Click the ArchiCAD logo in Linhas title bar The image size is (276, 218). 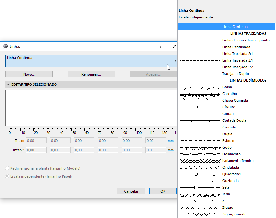tap(5, 46)
